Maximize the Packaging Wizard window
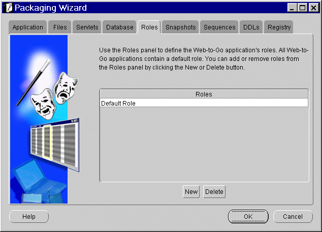The image size is (322, 232). pyautogui.click(x=302, y=8)
